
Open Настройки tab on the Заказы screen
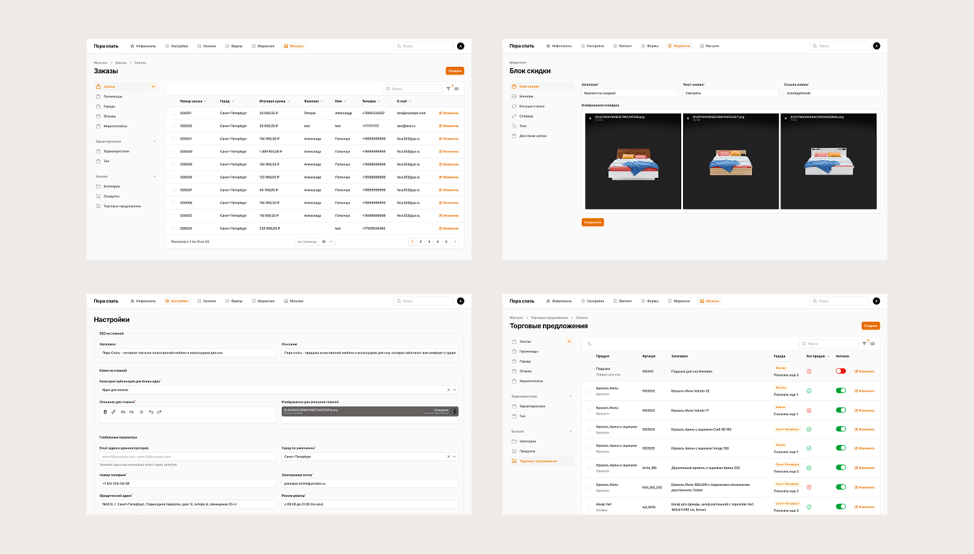[177, 46]
